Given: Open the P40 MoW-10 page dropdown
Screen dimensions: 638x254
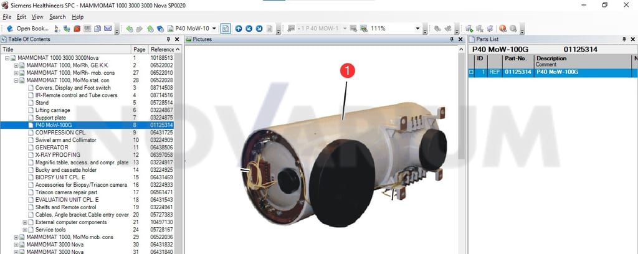Looking at the screenshot, I should 214,29.
